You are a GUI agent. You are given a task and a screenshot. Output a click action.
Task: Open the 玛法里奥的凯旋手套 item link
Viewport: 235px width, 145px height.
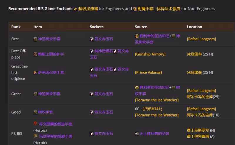56,136
